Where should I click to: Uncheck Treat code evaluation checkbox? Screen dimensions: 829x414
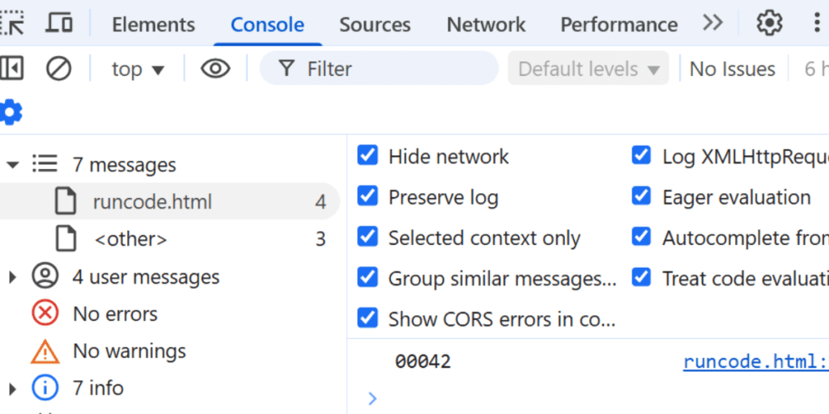tap(641, 278)
